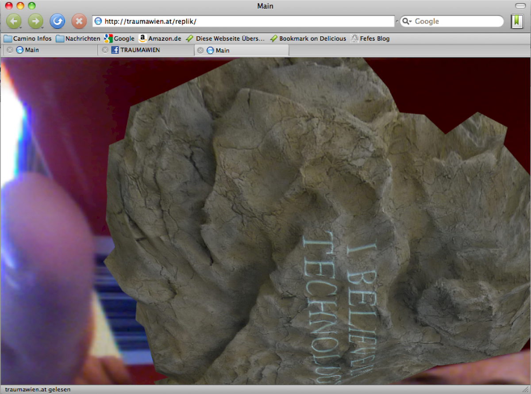
Task: Open the search engine magnifier dropdown
Action: point(407,21)
